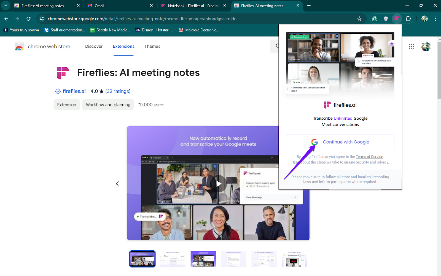
Task: Open a new browser tab
Action: pos(309,6)
